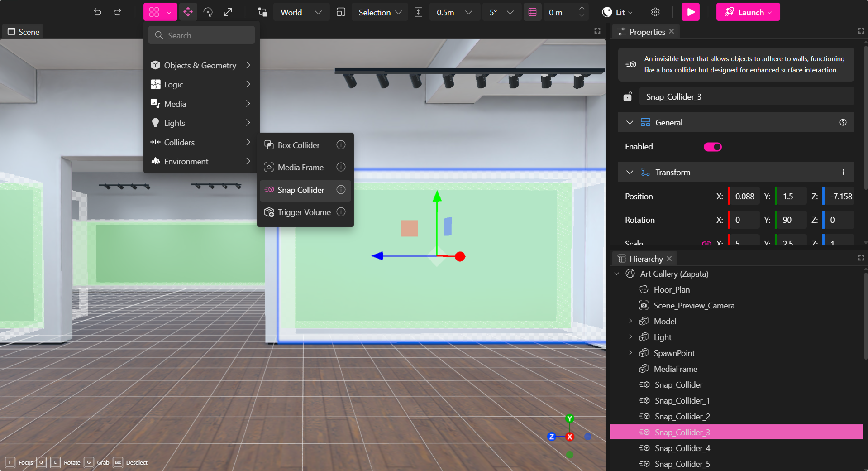This screenshot has width=868, height=471.
Task: Increment the 0 m value with the up arrow
Action: (582, 9)
